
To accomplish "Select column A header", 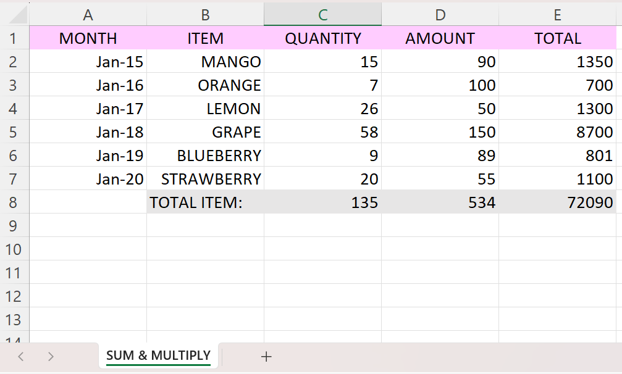I will (x=88, y=15).
